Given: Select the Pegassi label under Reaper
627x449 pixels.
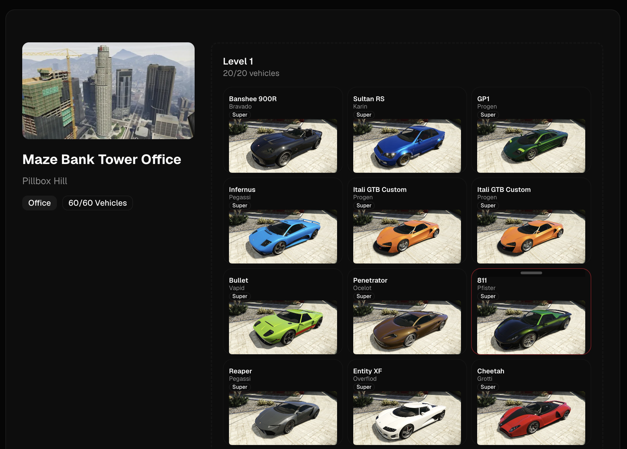Looking at the screenshot, I should pyautogui.click(x=240, y=379).
